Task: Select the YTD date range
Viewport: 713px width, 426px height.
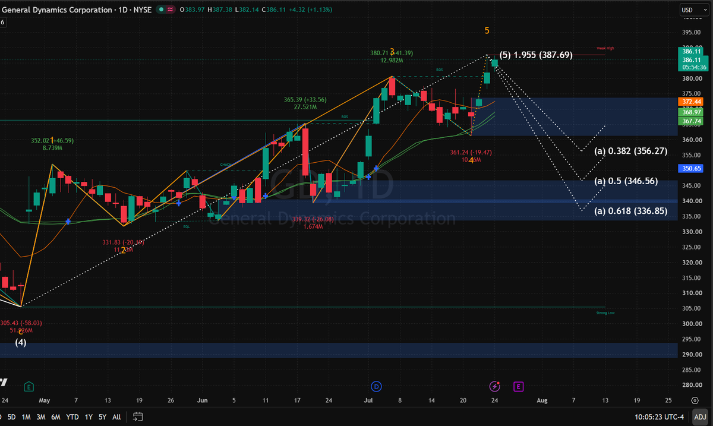Action: [x=72, y=416]
